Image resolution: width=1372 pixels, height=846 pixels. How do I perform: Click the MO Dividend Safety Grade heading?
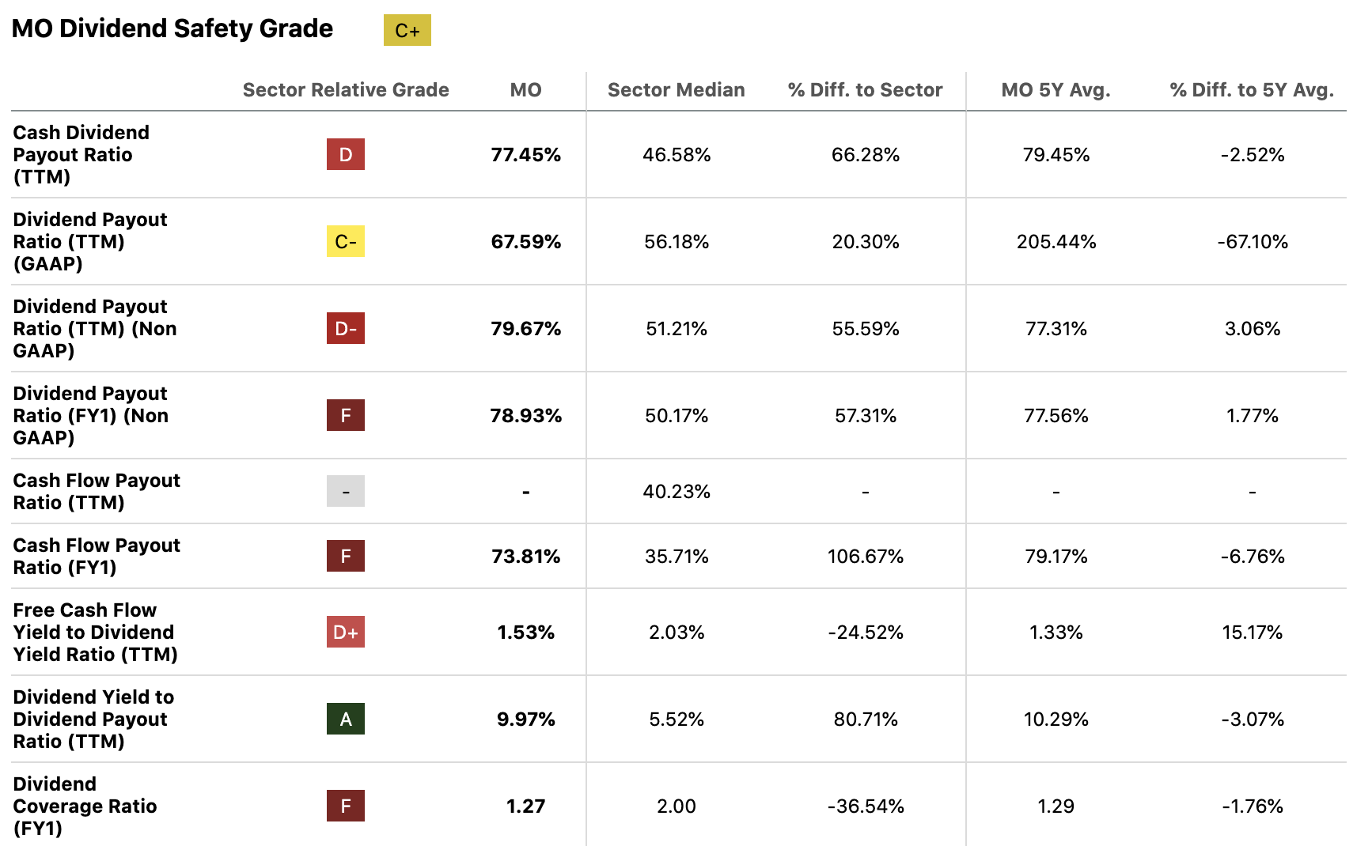click(172, 28)
